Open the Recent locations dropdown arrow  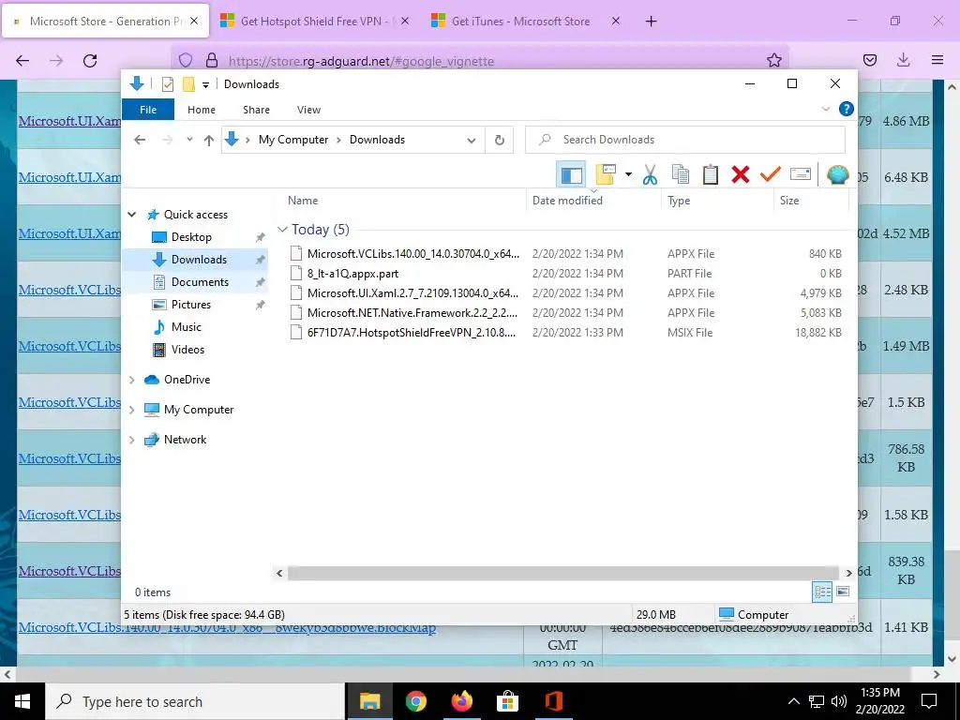click(189, 140)
